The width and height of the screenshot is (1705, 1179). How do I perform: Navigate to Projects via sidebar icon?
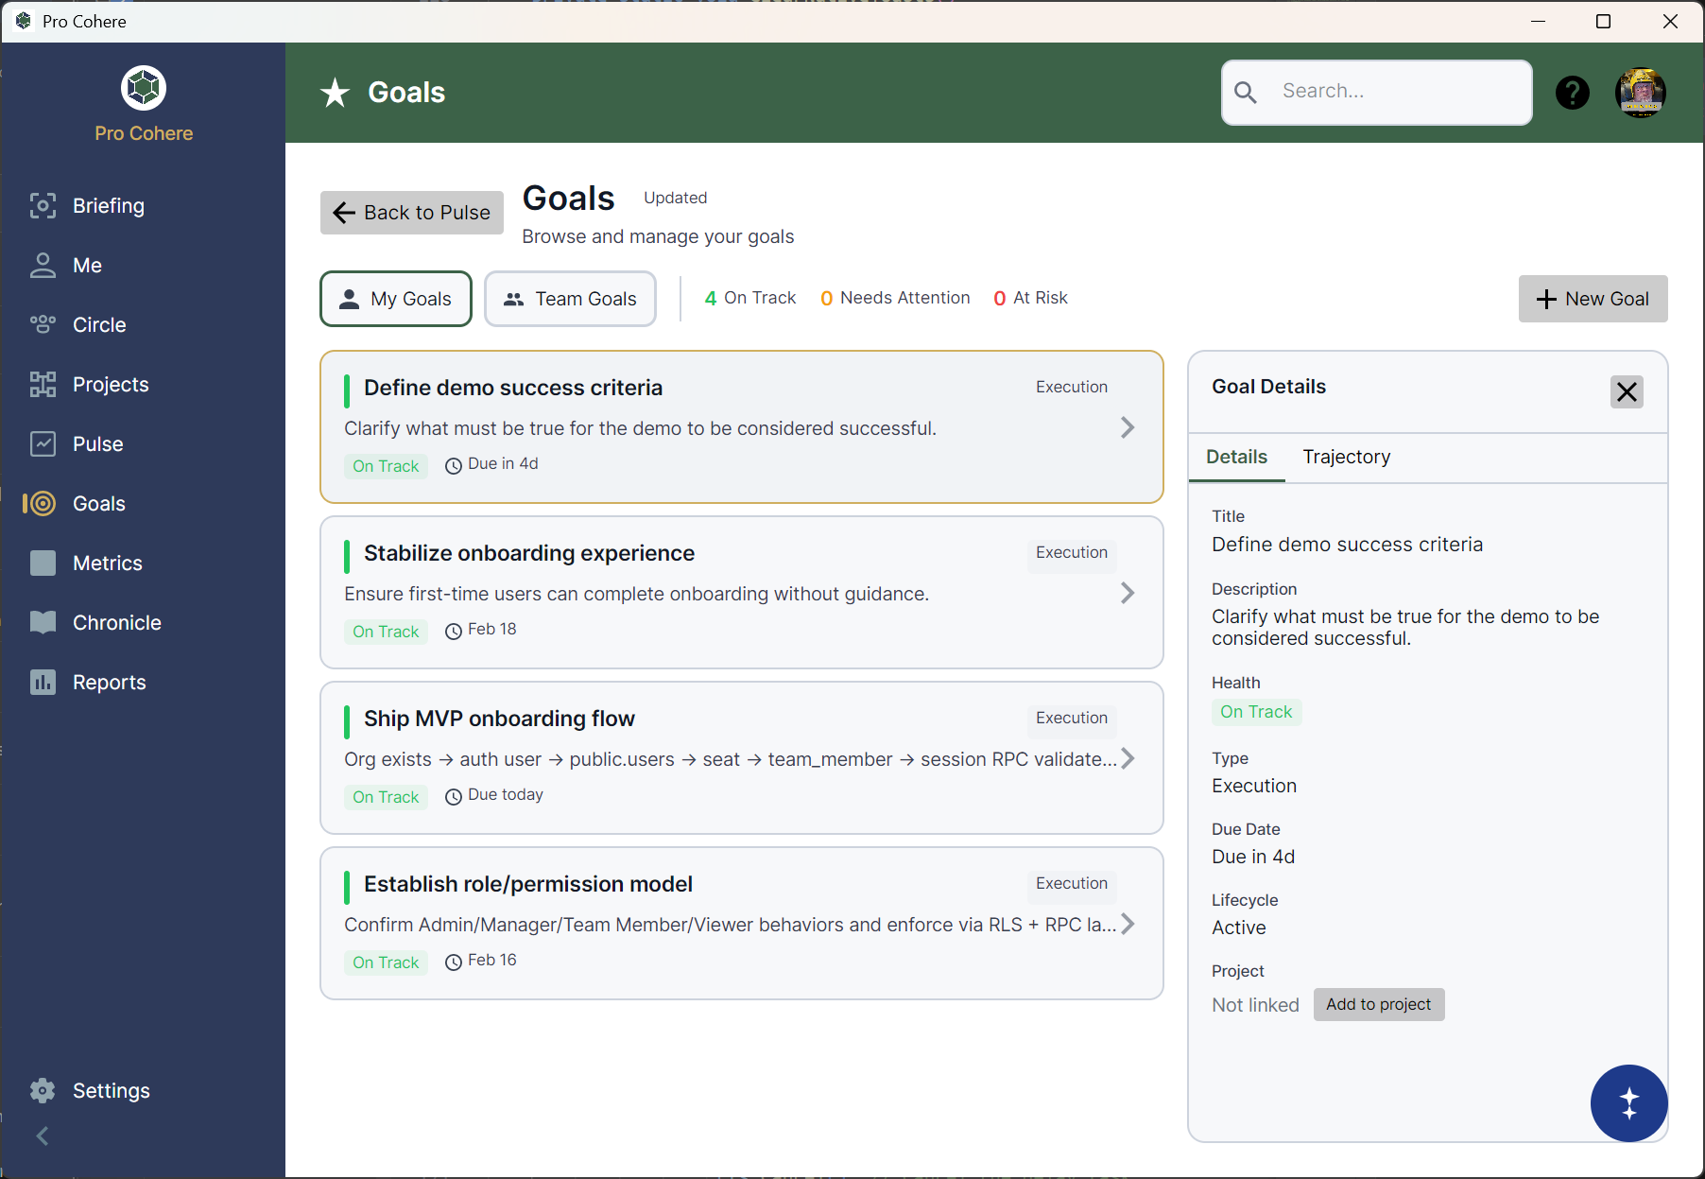point(43,384)
